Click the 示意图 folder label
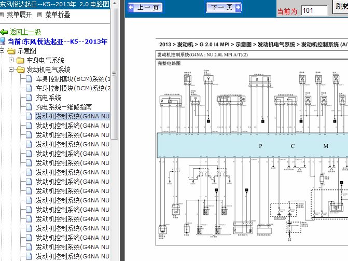The width and height of the screenshot is (348, 261). 26,51
